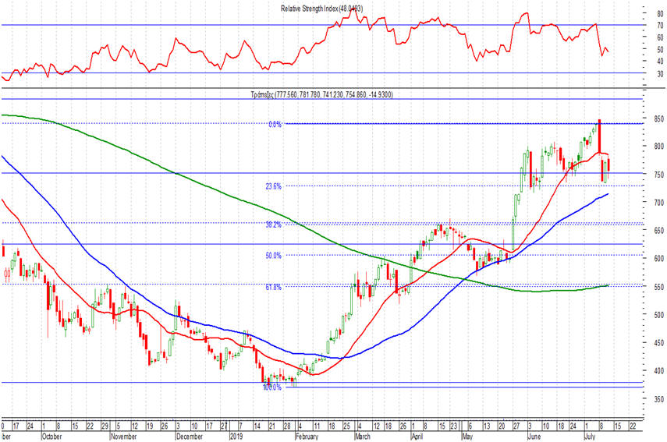Click the February month label
667x442 pixels.
[307, 437]
